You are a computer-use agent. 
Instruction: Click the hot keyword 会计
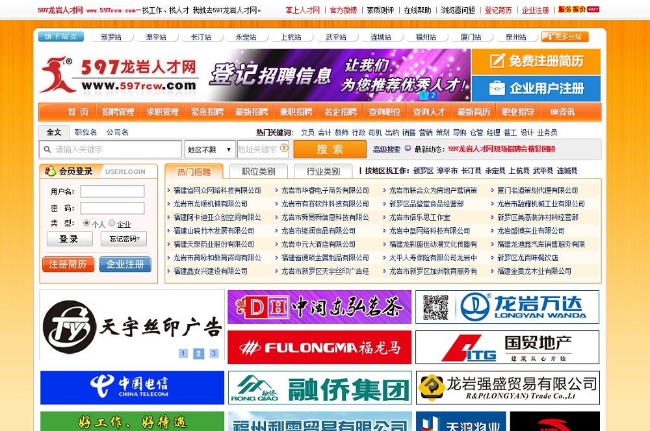(x=324, y=132)
